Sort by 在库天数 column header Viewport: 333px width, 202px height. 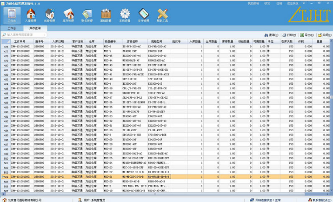[287, 41]
